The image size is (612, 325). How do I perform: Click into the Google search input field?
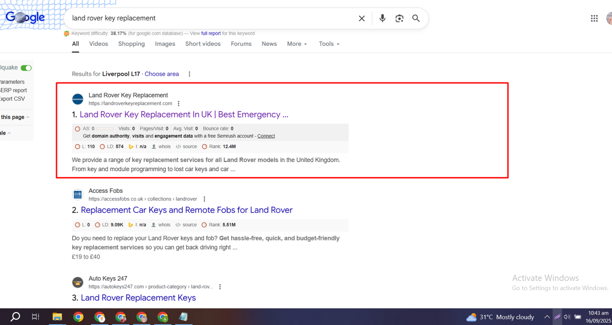210,18
